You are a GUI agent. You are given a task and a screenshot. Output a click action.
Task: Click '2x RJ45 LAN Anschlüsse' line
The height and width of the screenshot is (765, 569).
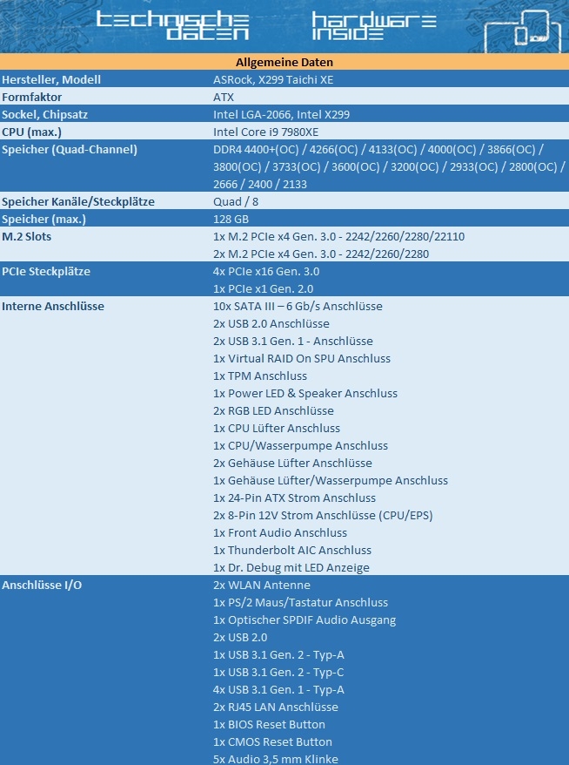click(x=275, y=707)
